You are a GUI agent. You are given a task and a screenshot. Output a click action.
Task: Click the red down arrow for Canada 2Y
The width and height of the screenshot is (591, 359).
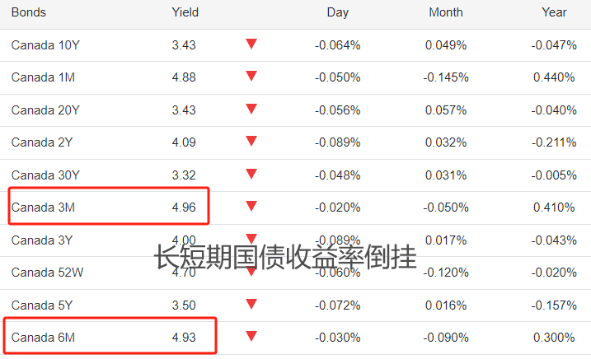[251, 142]
